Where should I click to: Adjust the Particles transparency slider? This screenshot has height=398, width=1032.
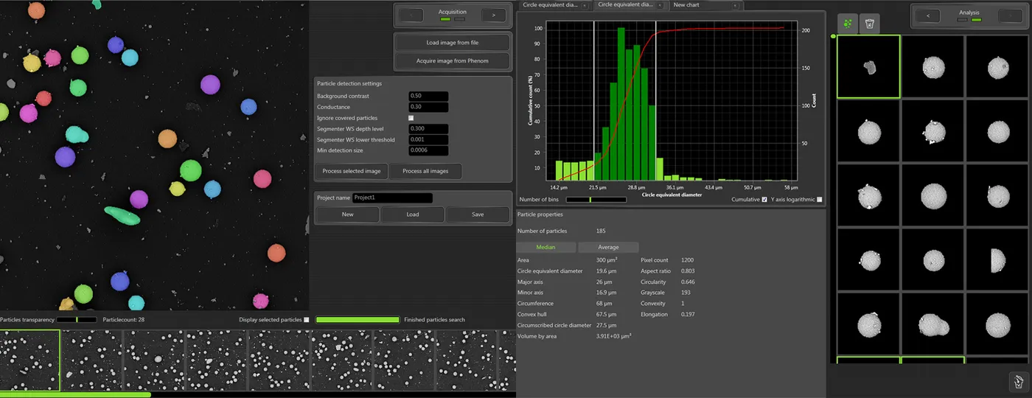pos(77,320)
